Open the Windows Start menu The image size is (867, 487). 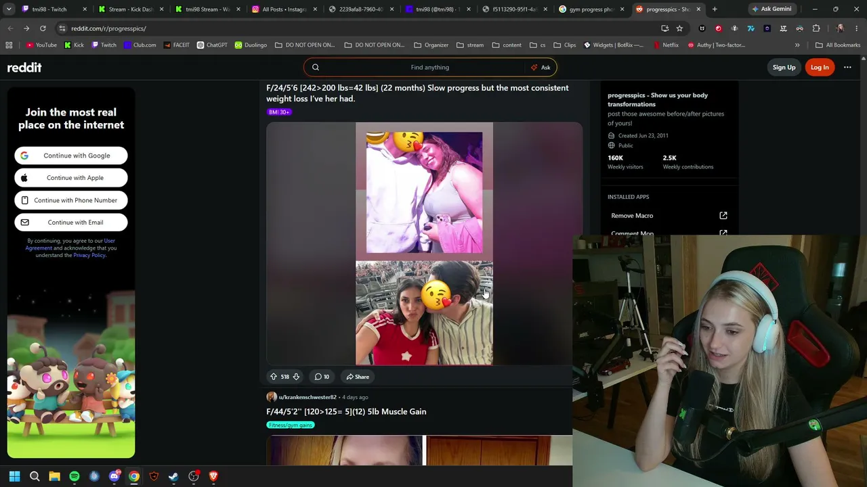click(x=15, y=476)
